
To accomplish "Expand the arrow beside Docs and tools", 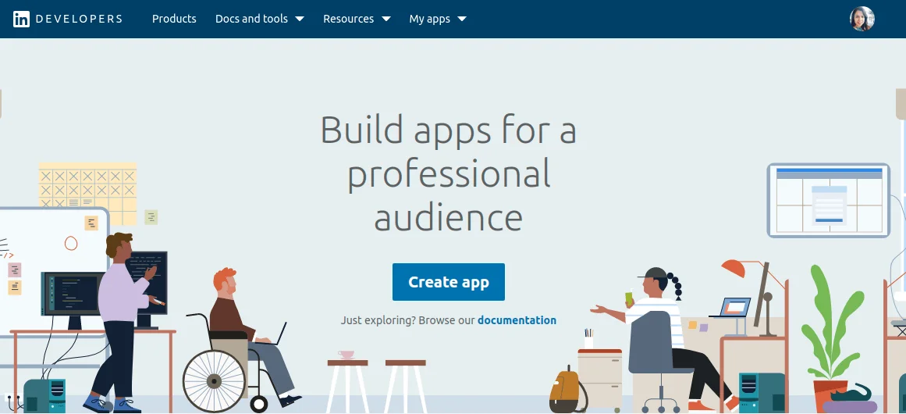I will [299, 19].
